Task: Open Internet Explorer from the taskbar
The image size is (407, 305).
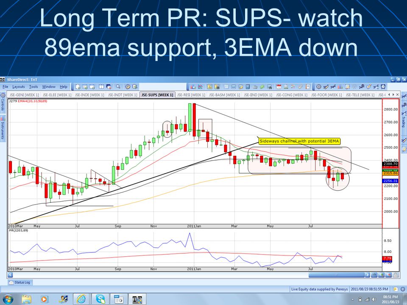Action: tap(81, 299)
